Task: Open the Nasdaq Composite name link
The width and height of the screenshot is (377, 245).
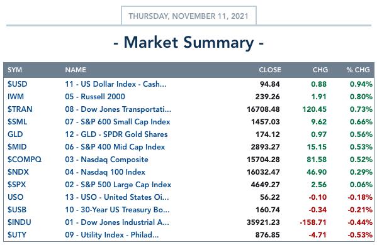Action: coord(106,160)
